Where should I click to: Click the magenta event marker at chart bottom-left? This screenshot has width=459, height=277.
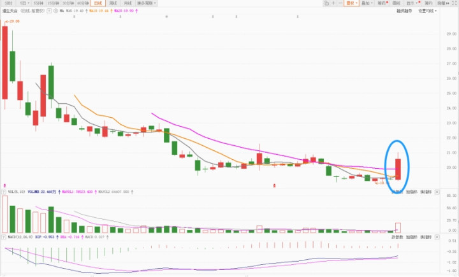[4, 185]
